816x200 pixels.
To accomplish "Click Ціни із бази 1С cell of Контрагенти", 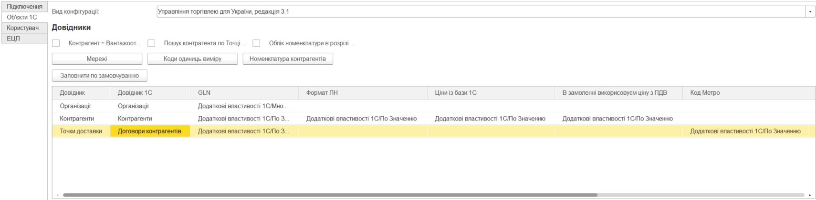I will (x=491, y=119).
